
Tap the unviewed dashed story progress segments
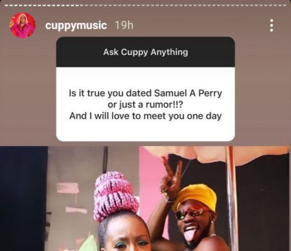click(x=184, y=5)
